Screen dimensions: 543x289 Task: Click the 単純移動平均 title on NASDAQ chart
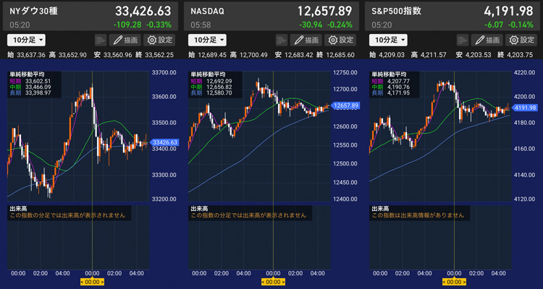coord(209,74)
